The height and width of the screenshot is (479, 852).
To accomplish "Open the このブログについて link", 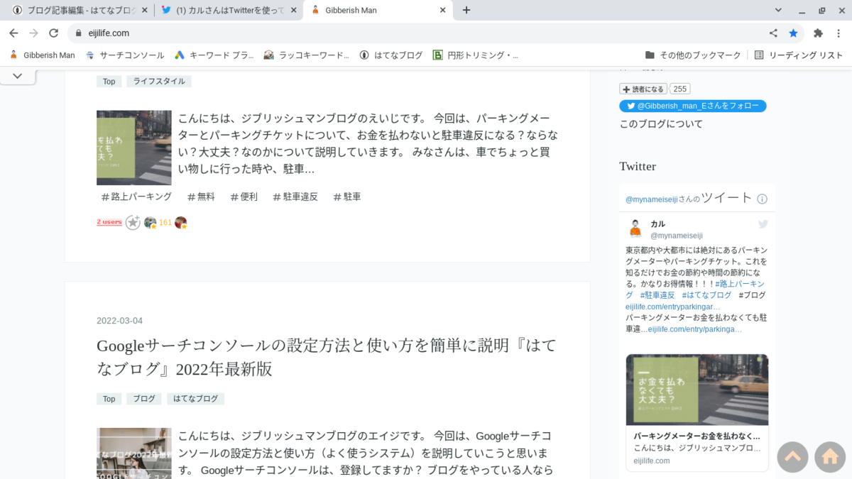I will click(661, 123).
